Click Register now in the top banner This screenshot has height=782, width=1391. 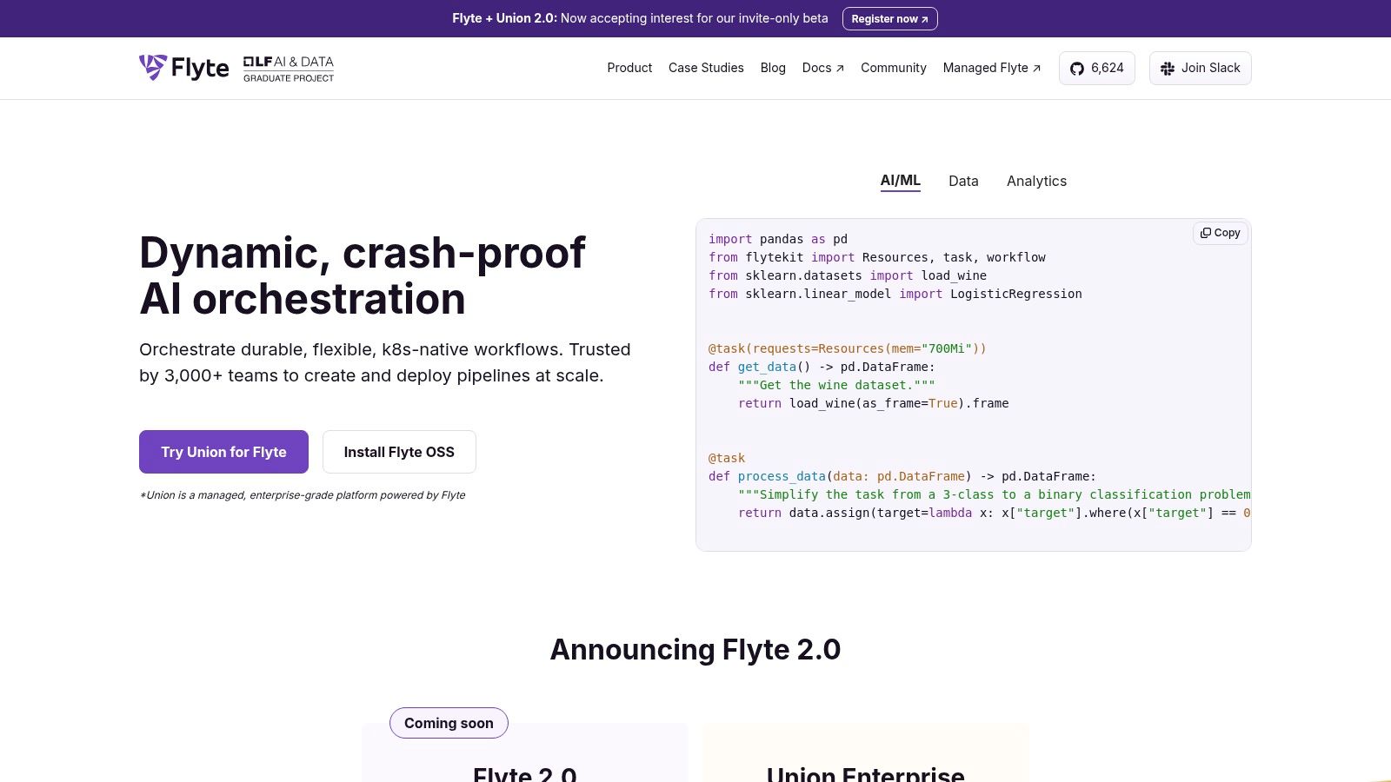[889, 18]
